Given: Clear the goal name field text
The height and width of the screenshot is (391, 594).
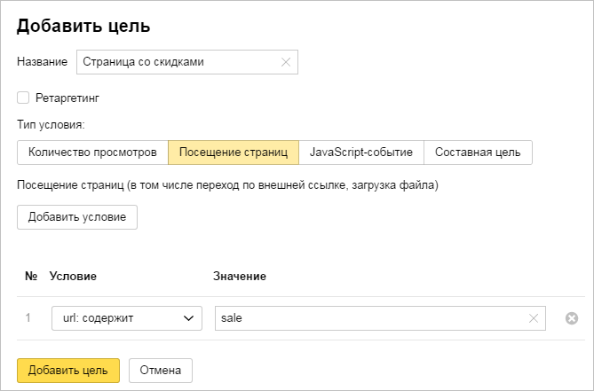Looking at the screenshot, I should click(285, 62).
